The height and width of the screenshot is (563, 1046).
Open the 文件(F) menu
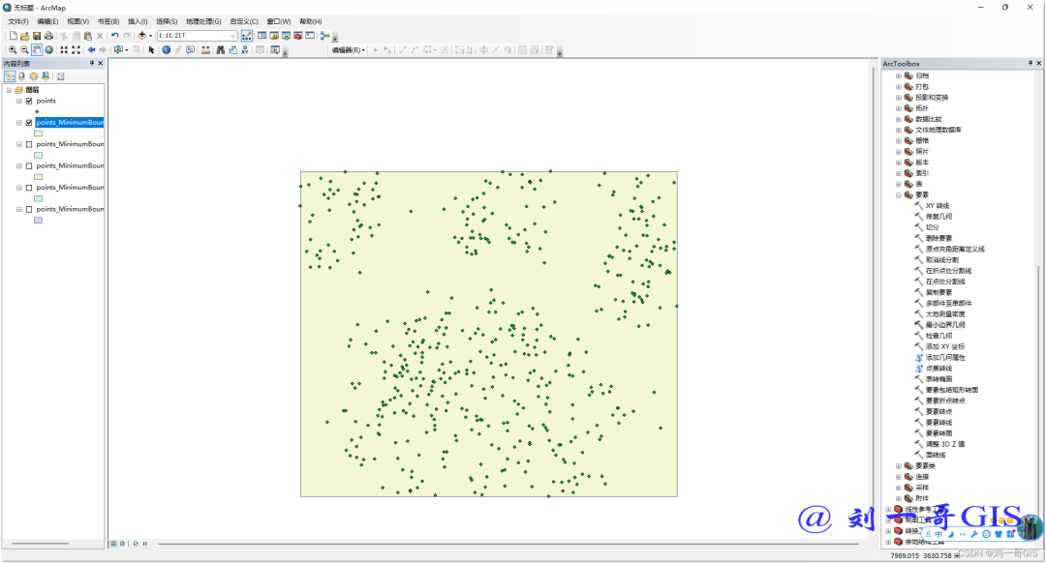tap(18, 21)
